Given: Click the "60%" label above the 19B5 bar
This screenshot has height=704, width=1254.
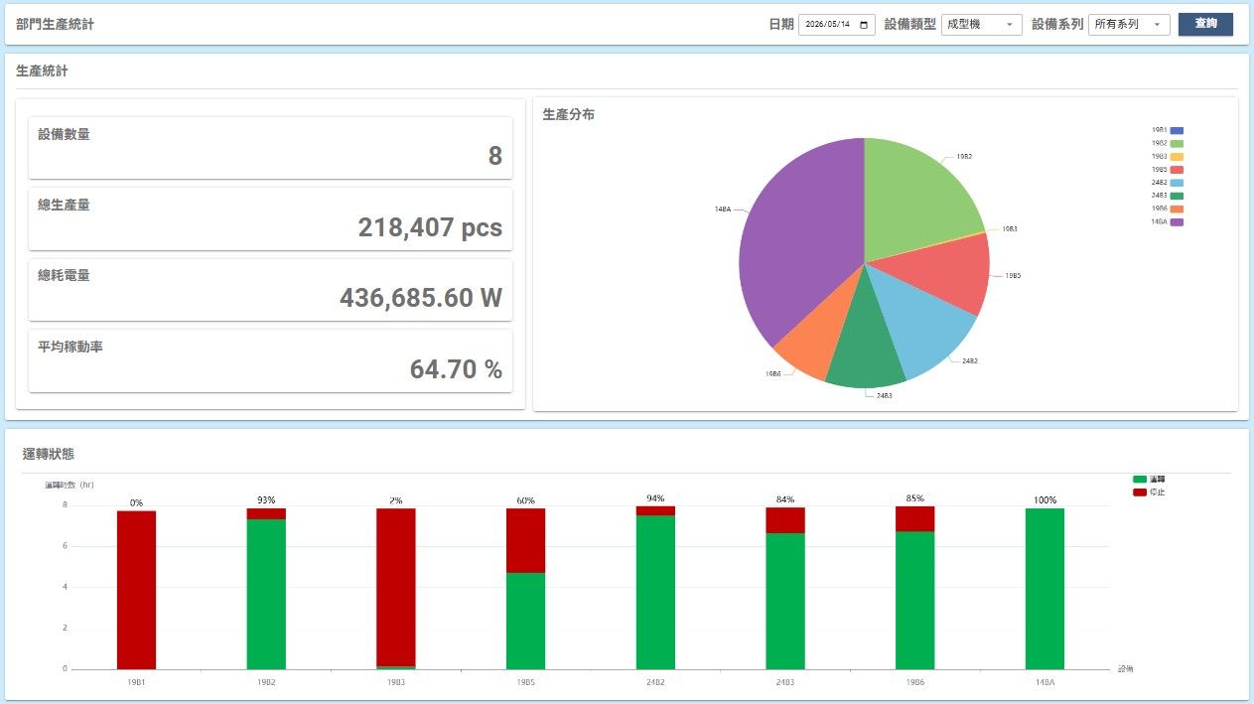Looking at the screenshot, I should [x=525, y=500].
